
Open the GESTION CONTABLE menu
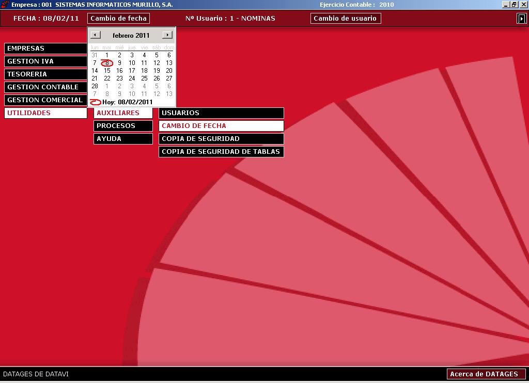(45, 87)
